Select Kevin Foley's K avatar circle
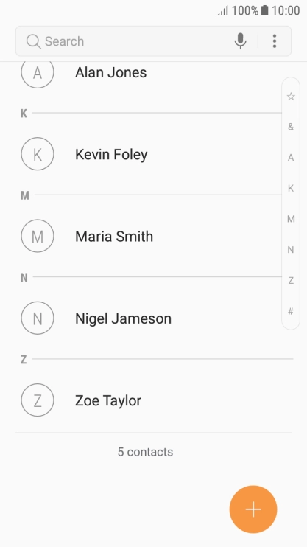 38,154
